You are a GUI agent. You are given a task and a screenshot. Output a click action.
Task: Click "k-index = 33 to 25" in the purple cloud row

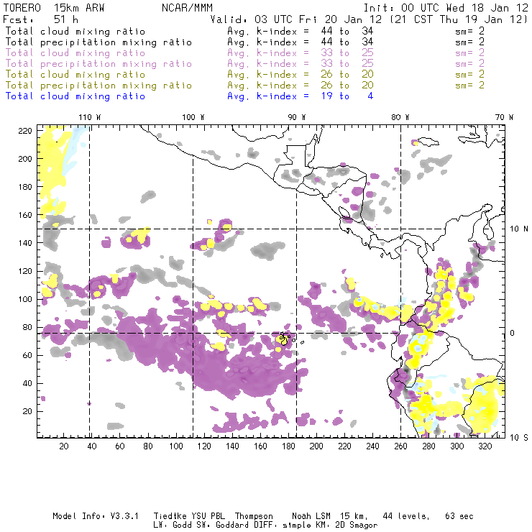click(x=315, y=53)
